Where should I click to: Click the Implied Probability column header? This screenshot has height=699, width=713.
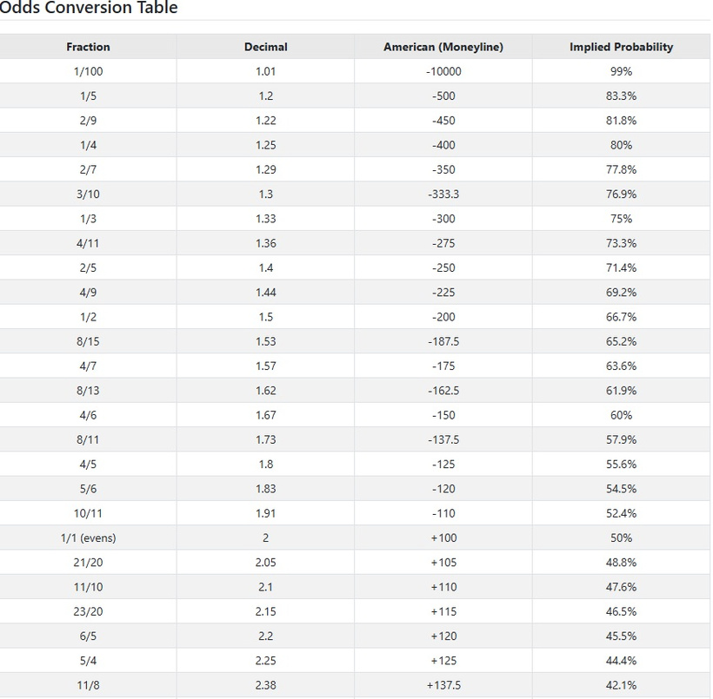(621, 47)
